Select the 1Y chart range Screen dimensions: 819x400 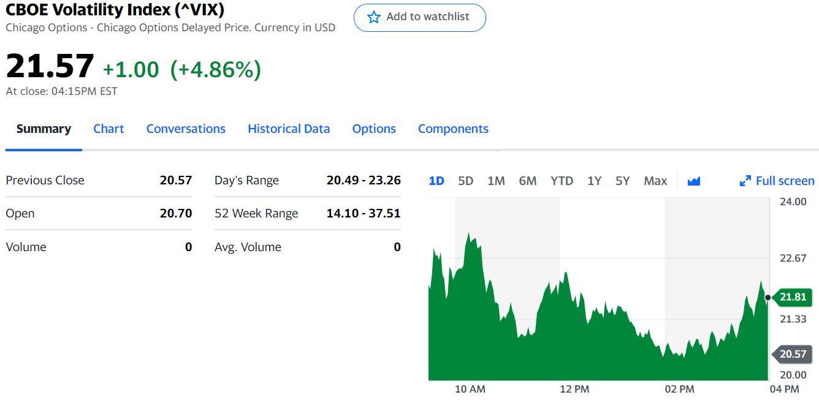594,181
